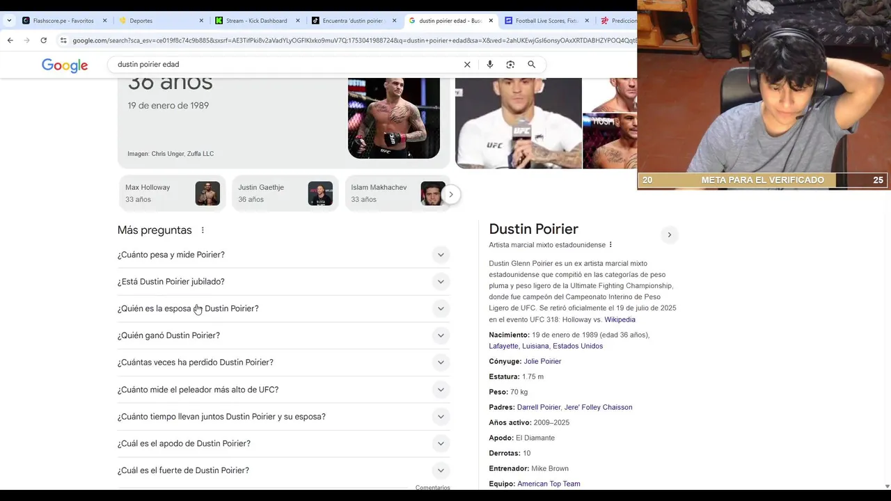Click the Comentarios feedback link
The image size is (891, 501).
click(x=433, y=488)
